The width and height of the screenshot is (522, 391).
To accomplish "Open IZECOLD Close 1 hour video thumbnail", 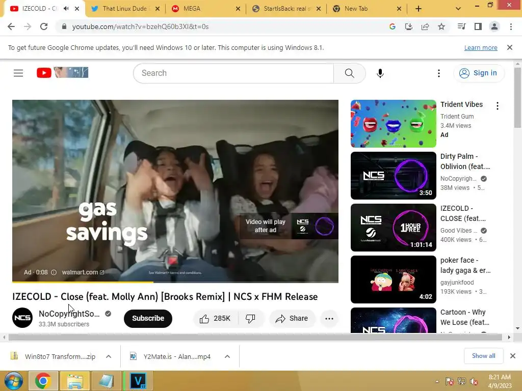I will click(393, 228).
